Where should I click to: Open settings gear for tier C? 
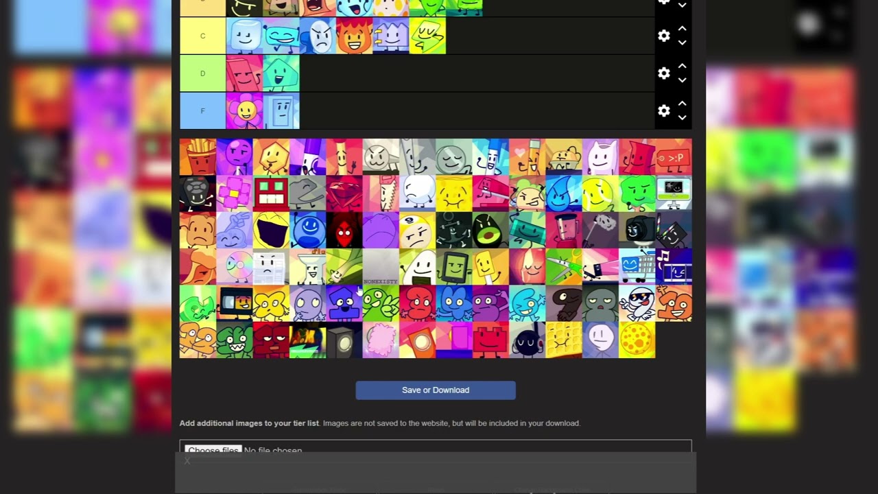click(663, 36)
